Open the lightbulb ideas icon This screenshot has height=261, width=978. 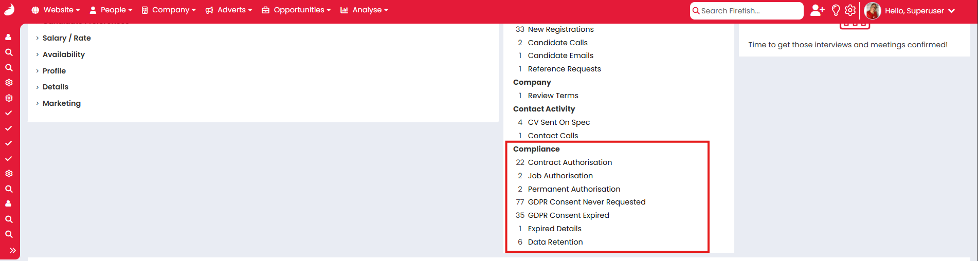836,10
